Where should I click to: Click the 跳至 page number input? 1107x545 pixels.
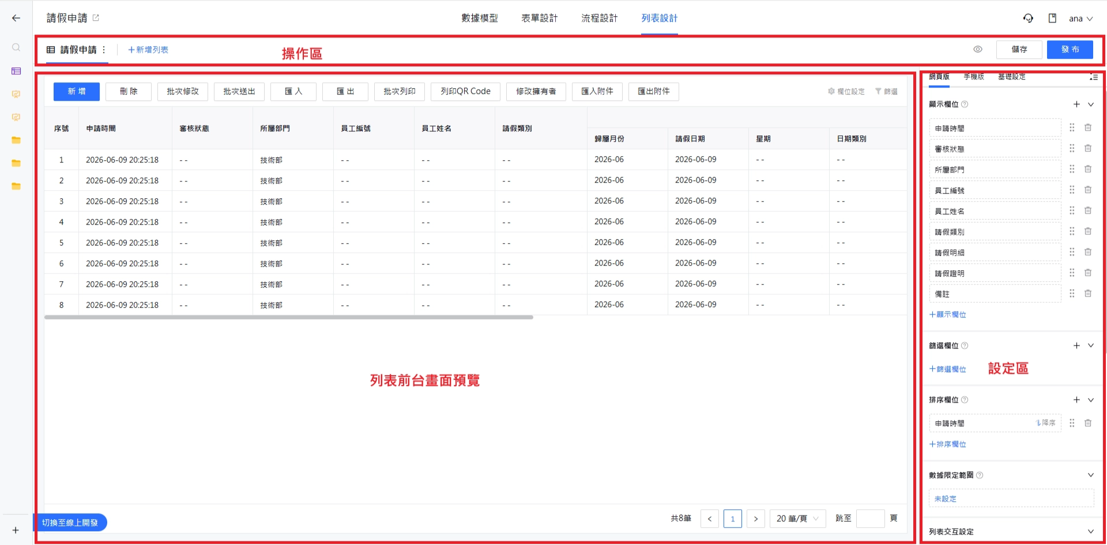(871, 518)
